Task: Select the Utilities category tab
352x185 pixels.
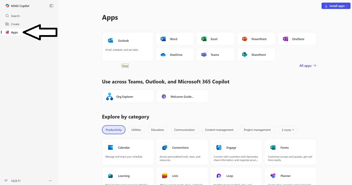Action: coord(136,130)
